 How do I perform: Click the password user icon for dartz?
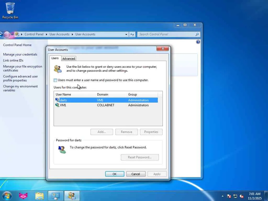(x=62, y=149)
